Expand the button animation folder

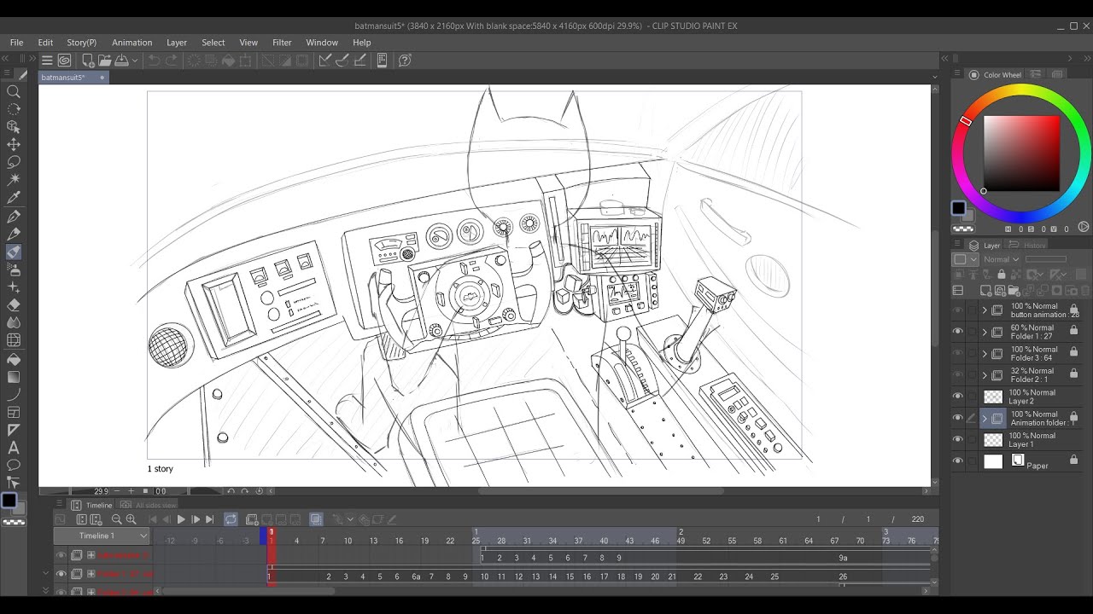pos(985,310)
